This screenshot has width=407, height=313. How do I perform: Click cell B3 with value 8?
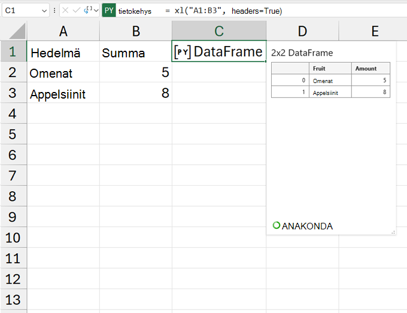click(x=136, y=93)
